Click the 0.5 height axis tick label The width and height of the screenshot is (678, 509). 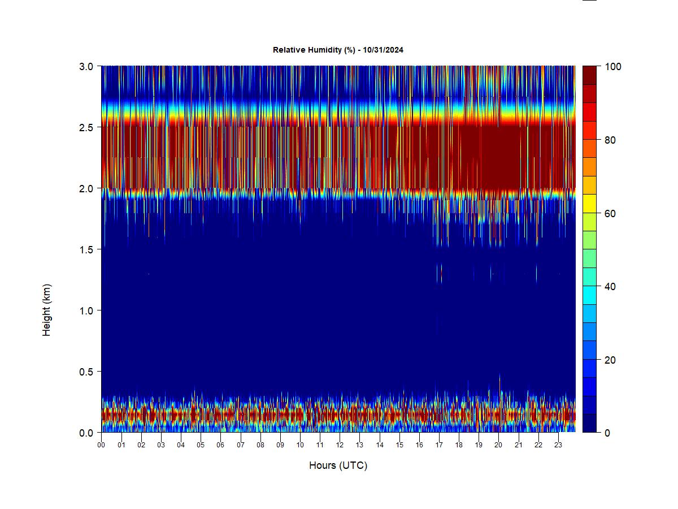(86, 372)
